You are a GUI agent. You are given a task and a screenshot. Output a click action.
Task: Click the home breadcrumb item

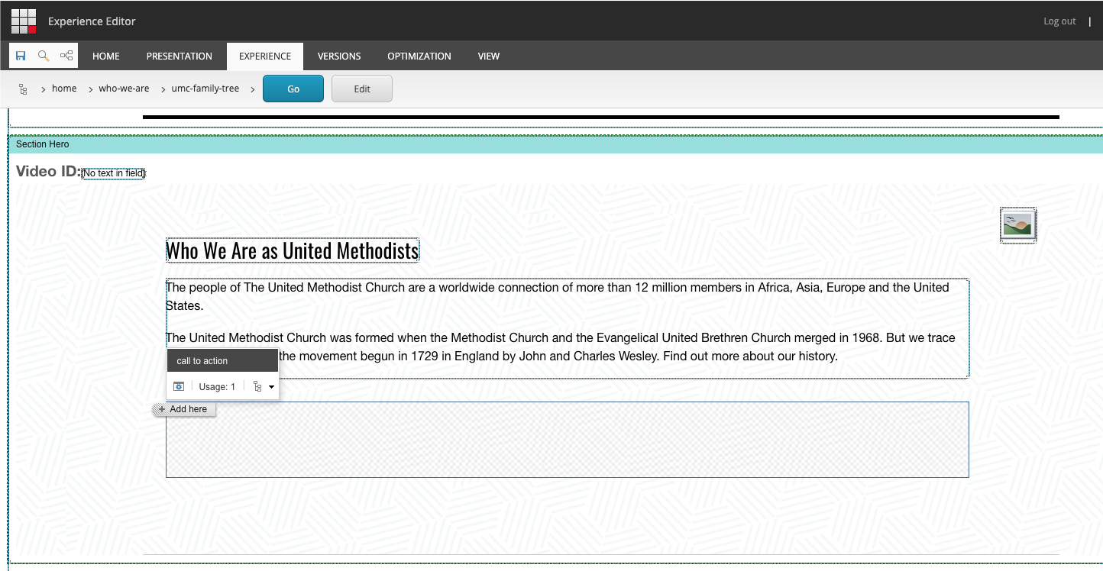[64, 89]
